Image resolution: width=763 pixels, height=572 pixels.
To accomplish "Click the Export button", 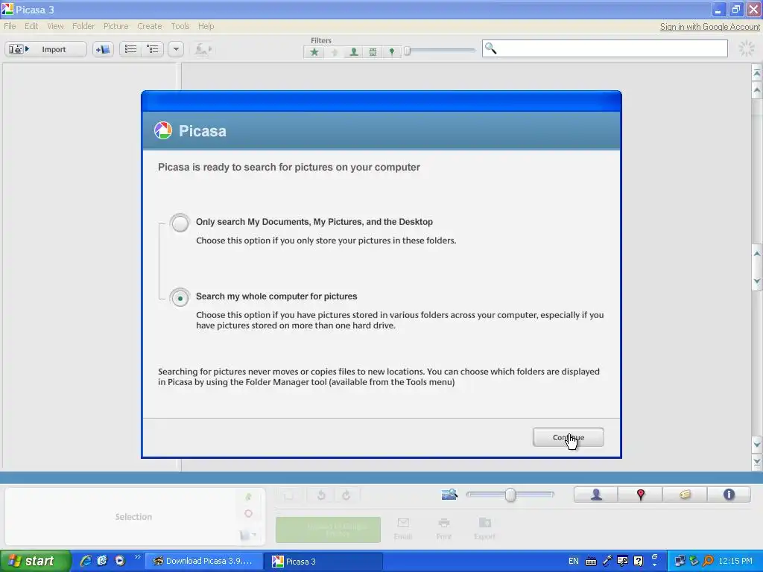I will 484,529.
